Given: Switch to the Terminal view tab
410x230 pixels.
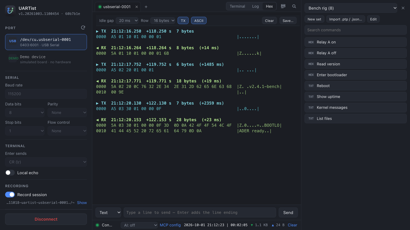Looking at the screenshot, I should [x=237, y=6].
